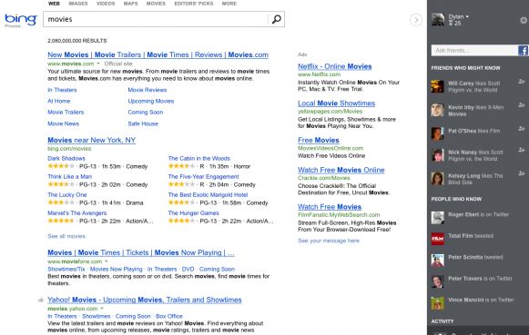Viewport: 529px width, 335px height.
Task: Click Kelsey Long's avatar
Action: click(438, 179)
